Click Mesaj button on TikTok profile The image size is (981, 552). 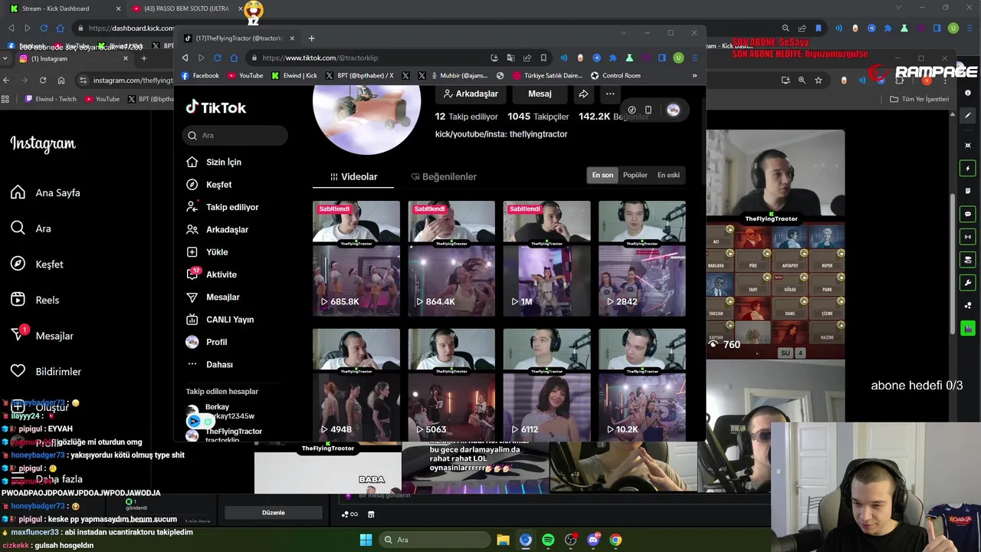[540, 94]
